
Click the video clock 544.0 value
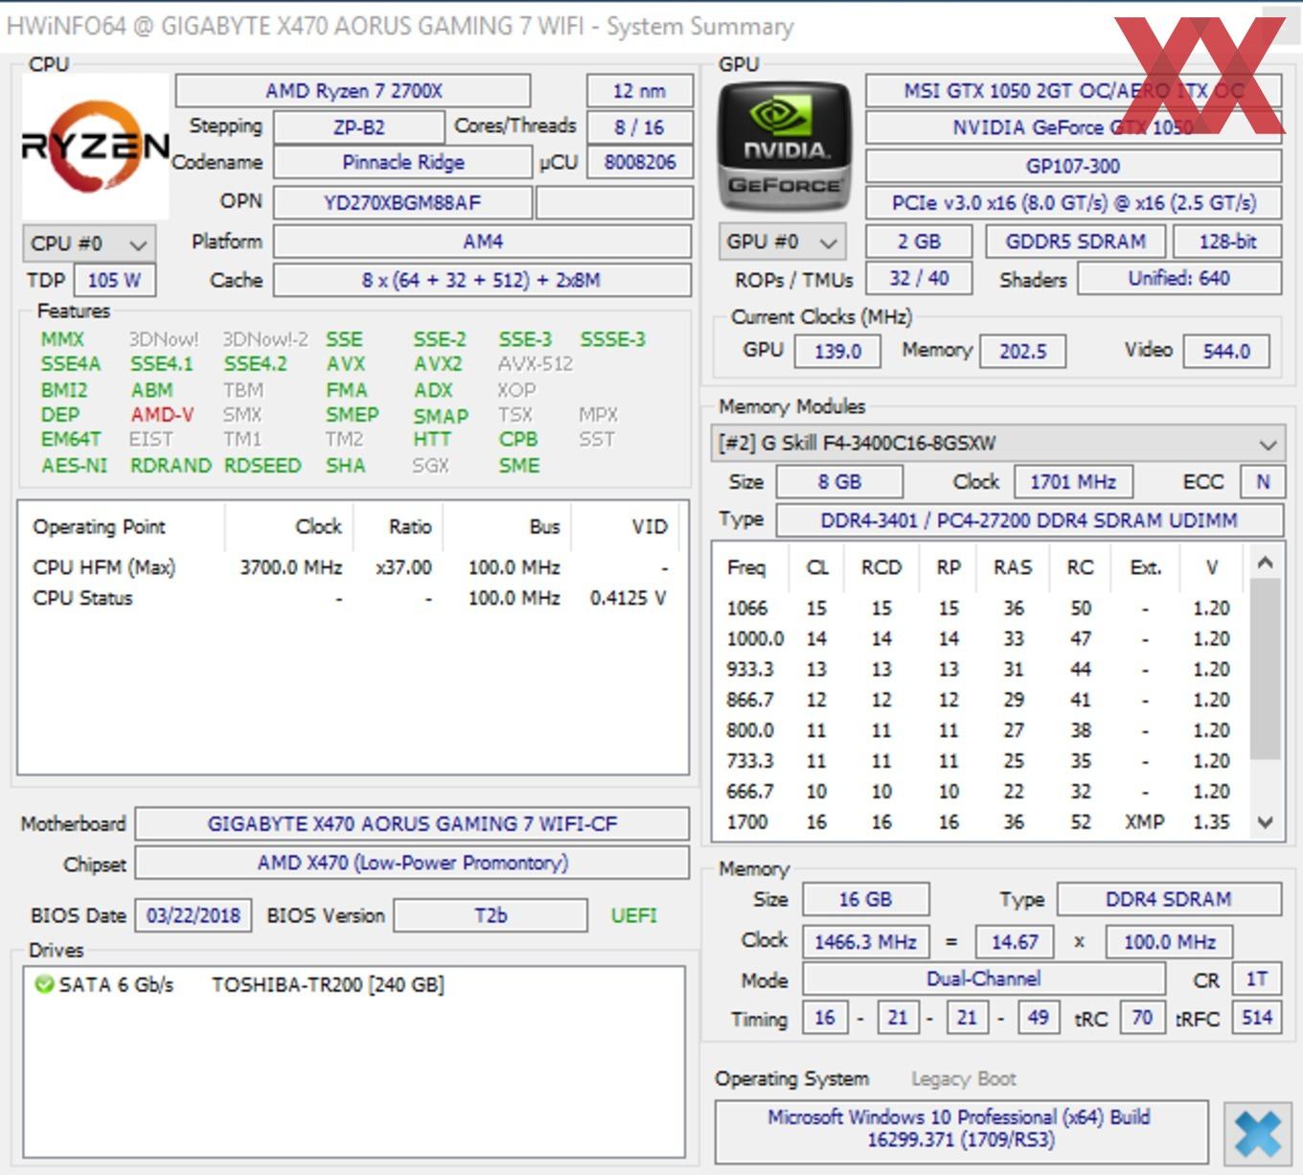(1226, 351)
